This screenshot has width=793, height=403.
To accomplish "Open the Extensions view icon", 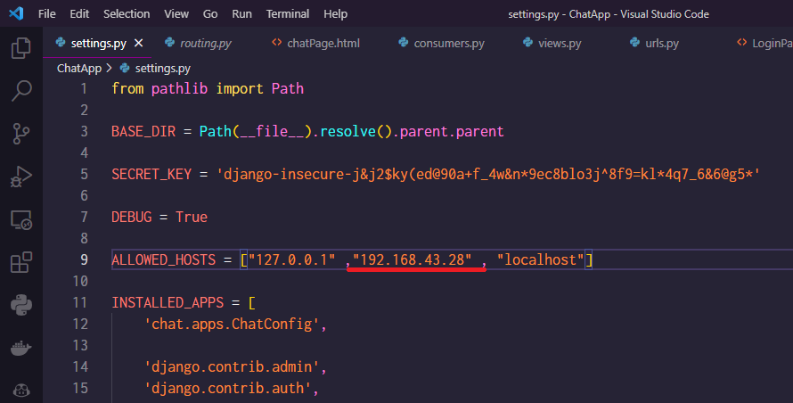I will click(20, 262).
